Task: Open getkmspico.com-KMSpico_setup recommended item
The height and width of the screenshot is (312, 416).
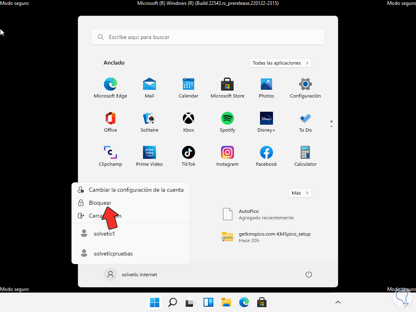Action: (x=266, y=237)
